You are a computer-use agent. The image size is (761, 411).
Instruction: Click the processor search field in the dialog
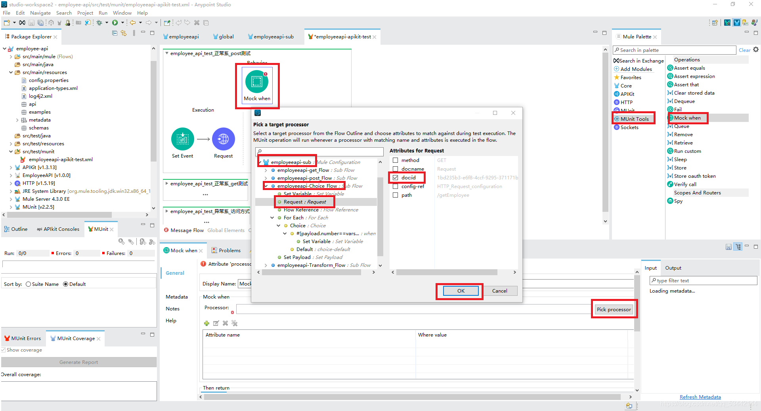point(319,152)
